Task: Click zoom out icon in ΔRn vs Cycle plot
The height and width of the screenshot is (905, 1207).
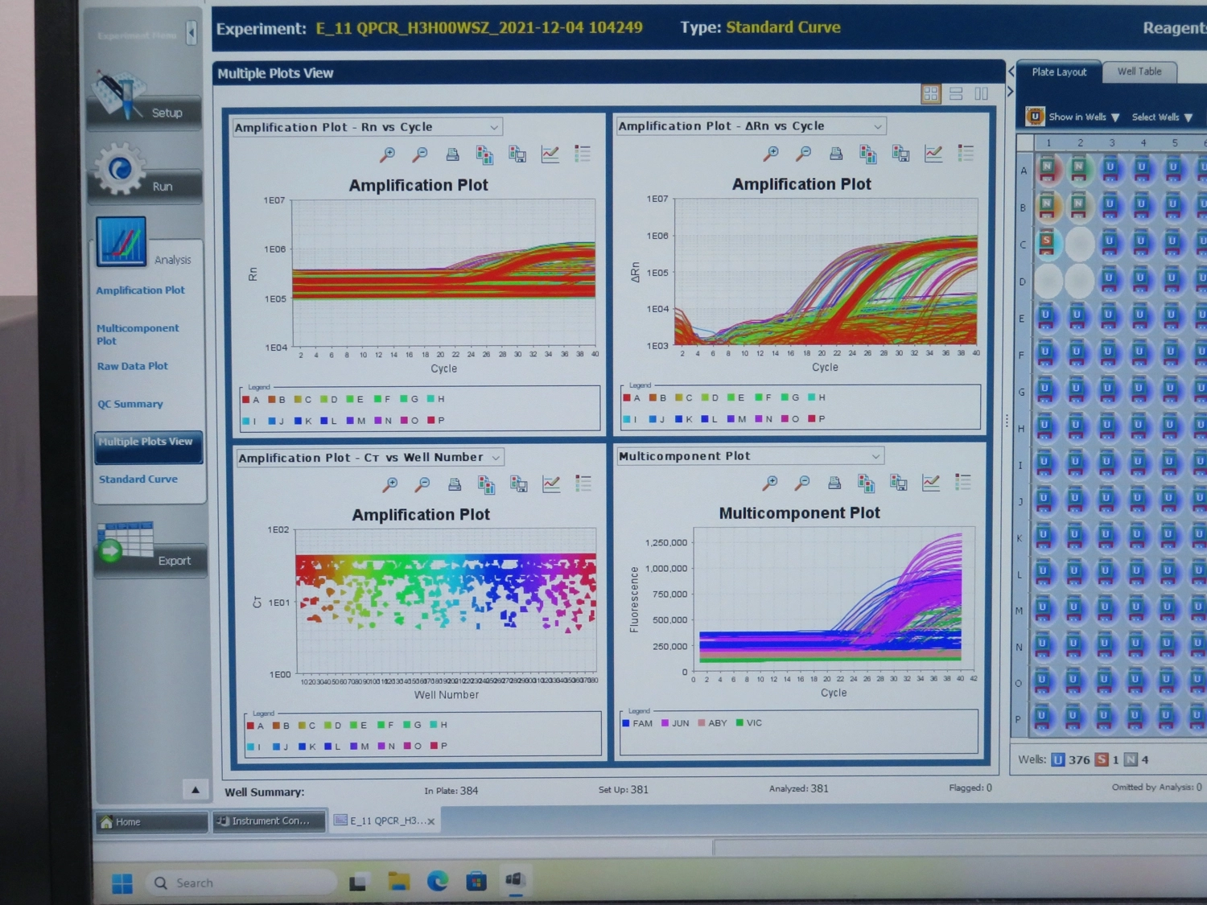Action: click(803, 154)
